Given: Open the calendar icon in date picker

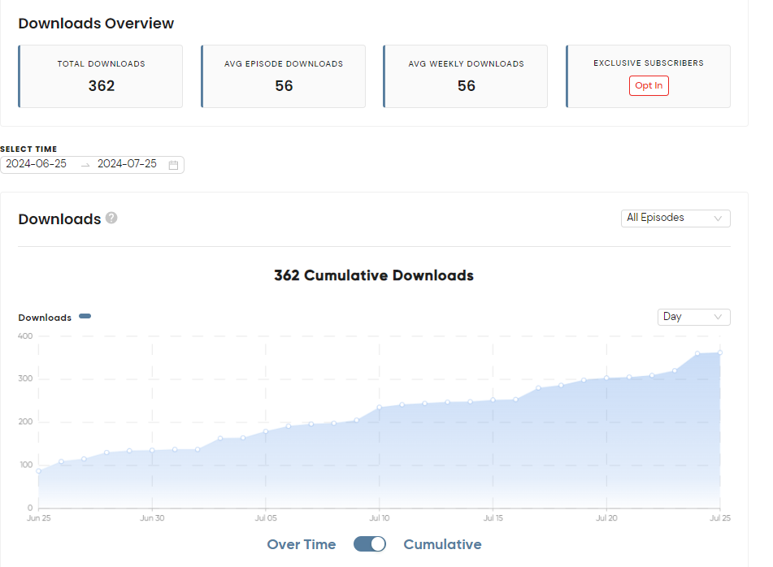Looking at the screenshot, I should tap(173, 164).
